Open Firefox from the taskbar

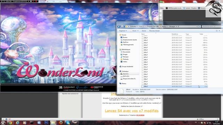pyautogui.click(x=61, y=123)
